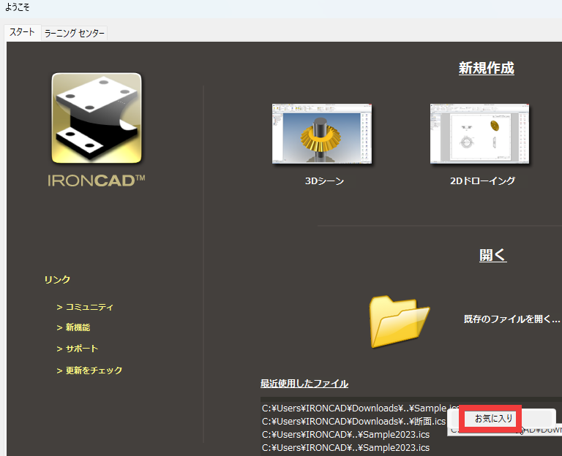Click the 開く heading
The width and height of the screenshot is (562, 456).
click(x=492, y=255)
